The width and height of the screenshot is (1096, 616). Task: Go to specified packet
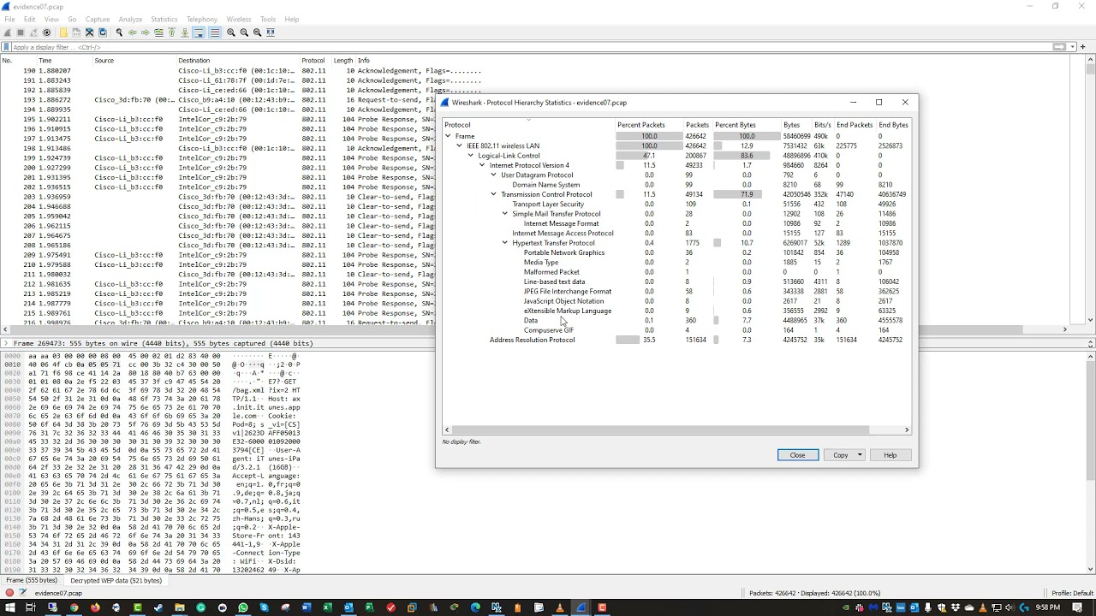(158, 33)
